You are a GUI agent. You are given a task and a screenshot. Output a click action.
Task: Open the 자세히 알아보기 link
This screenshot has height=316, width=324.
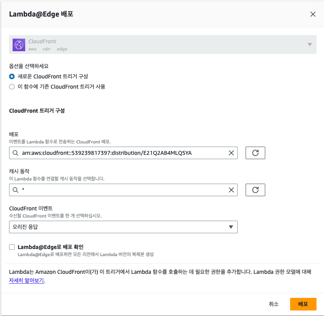pos(26,280)
